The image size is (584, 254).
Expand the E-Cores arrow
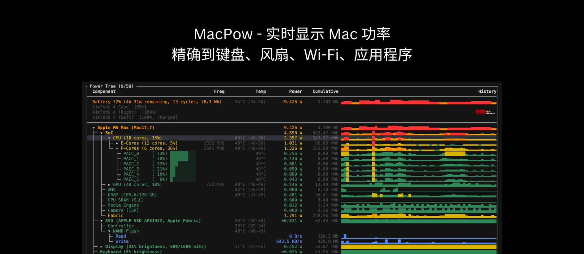117,143
